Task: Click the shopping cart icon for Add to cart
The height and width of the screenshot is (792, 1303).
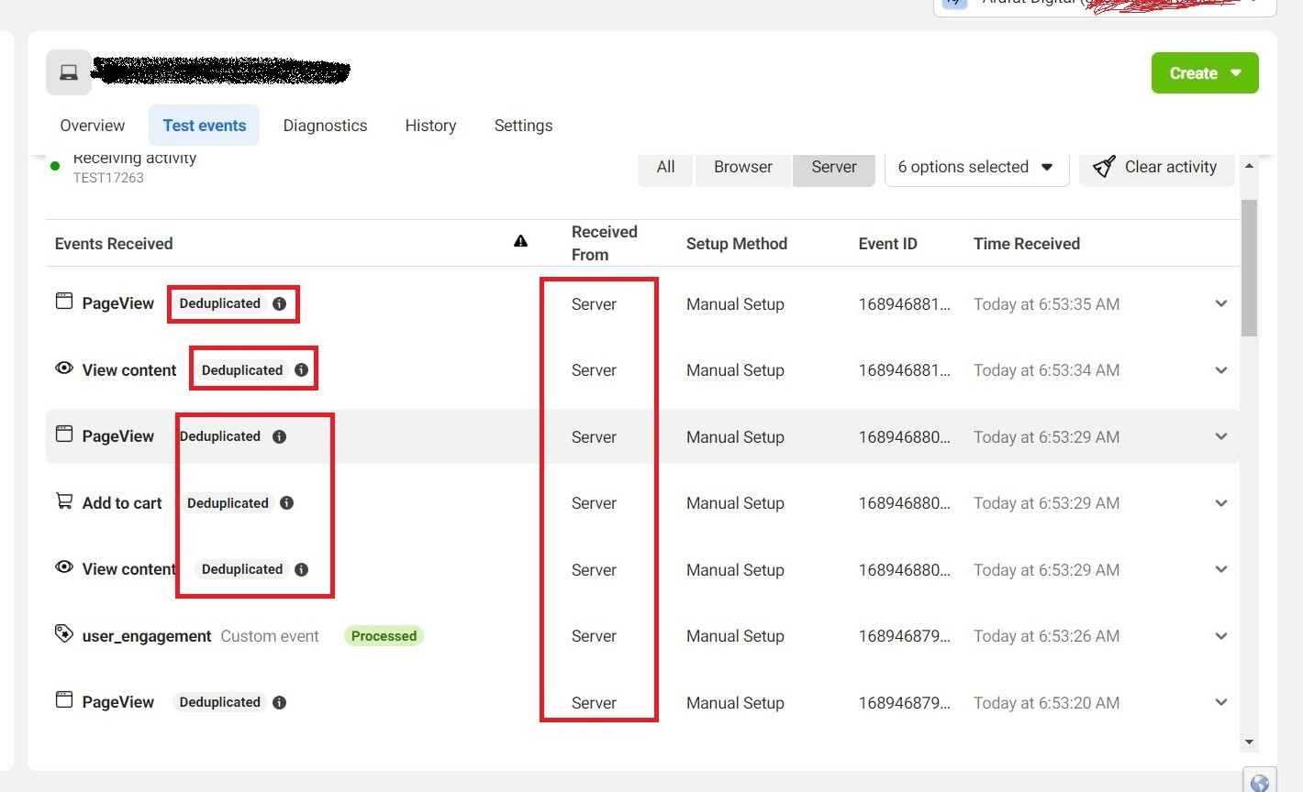Action: [64, 501]
